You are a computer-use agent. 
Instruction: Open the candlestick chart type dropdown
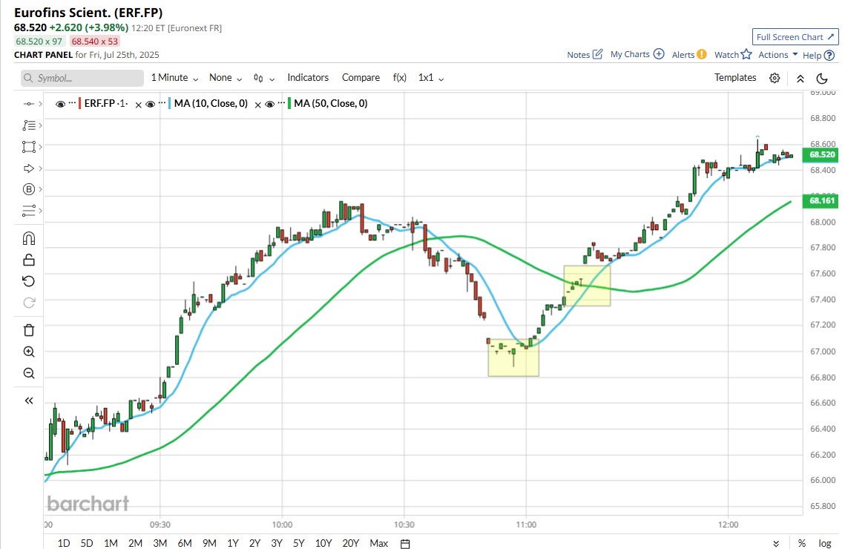[264, 78]
